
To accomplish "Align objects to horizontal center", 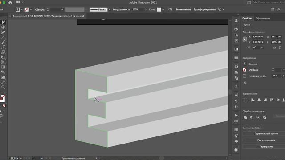I will click(x=259, y=100).
